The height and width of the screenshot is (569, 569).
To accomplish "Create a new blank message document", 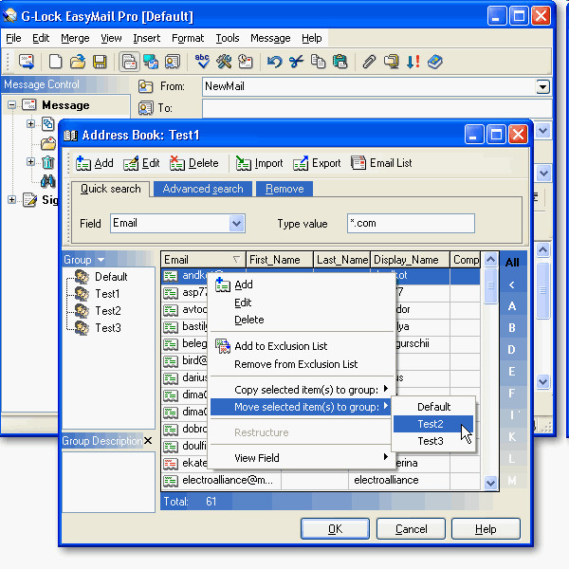I will pos(55,62).
